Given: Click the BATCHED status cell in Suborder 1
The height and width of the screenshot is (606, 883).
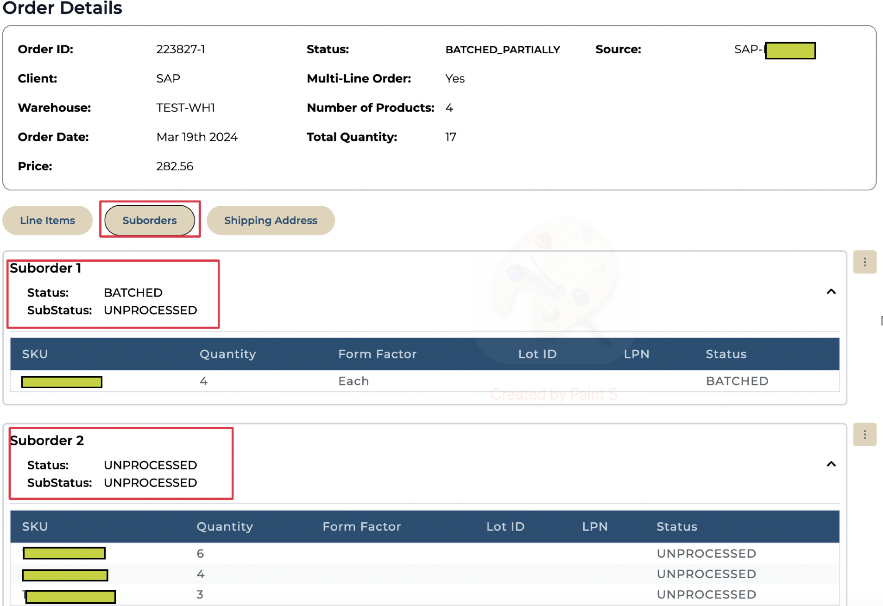Looking at the screenshot, I should 737,381.
